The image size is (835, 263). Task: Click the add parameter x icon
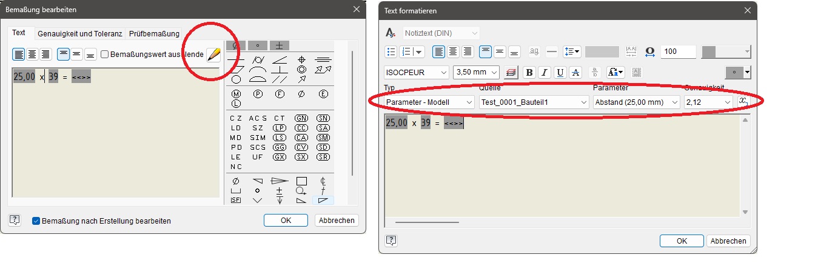744,101
